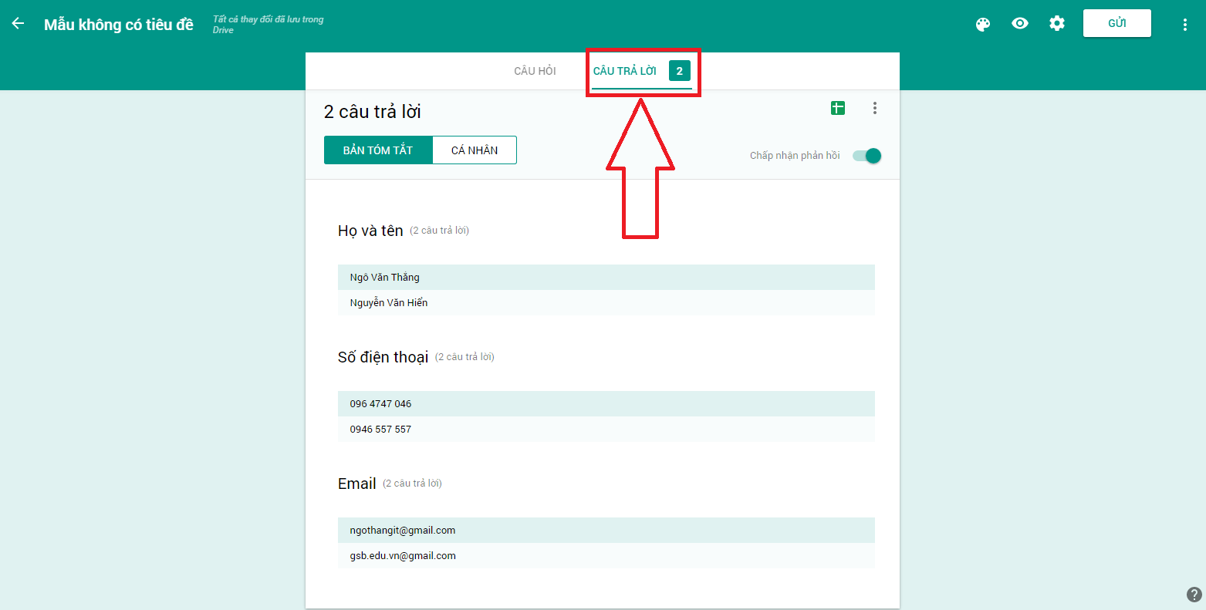The image size is (1206, 610).
Task: Click phone number 0946 557 557
Action: tap(380, 430)
